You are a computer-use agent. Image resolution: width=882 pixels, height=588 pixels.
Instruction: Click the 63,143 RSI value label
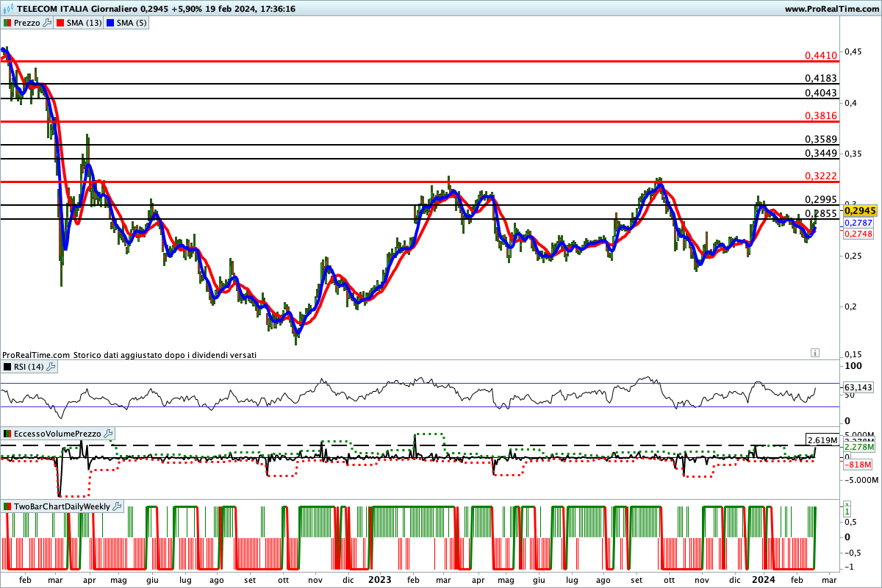[x=858, y=387]
